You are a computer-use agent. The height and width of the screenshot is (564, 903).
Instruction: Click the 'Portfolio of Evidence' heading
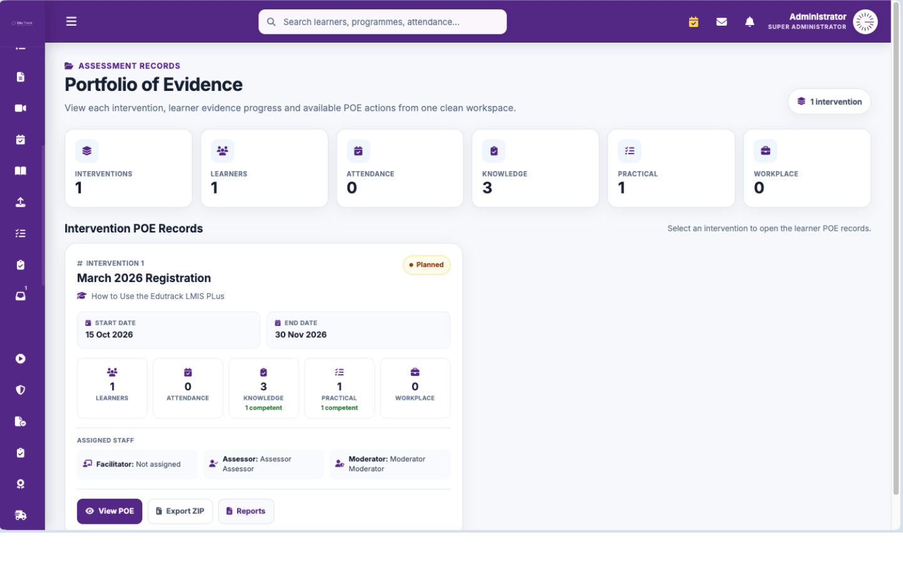(x=154, y=85)
